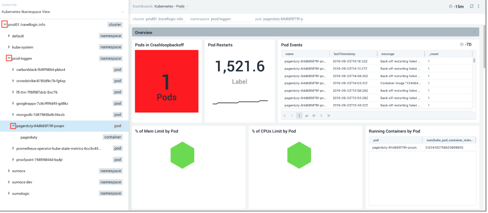This screenshot has height=213, width=488.
Task: Collapse the prod01.travellogic.info cluster node
Action: coord(5,25)
